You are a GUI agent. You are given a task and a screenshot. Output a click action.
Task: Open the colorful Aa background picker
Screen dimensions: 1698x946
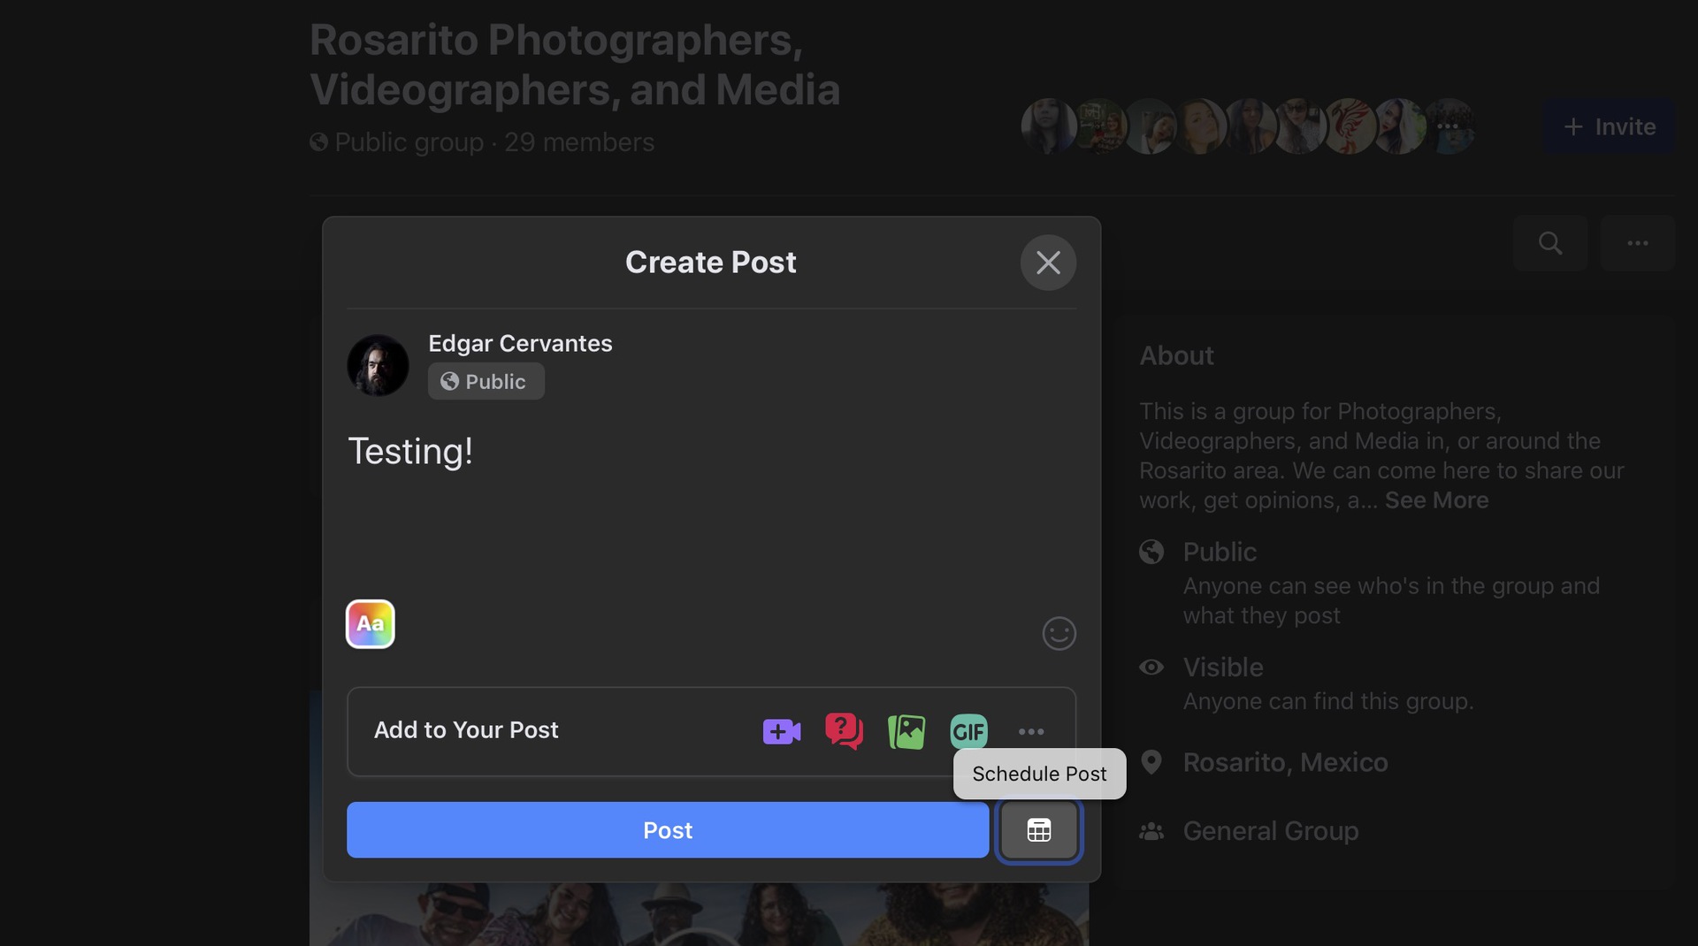click(x=371, y=624)
